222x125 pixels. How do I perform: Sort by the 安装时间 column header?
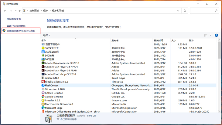coord(161,41)
